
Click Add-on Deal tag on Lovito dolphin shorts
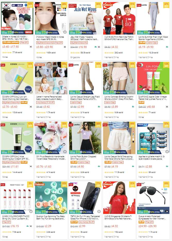(110, 102)
